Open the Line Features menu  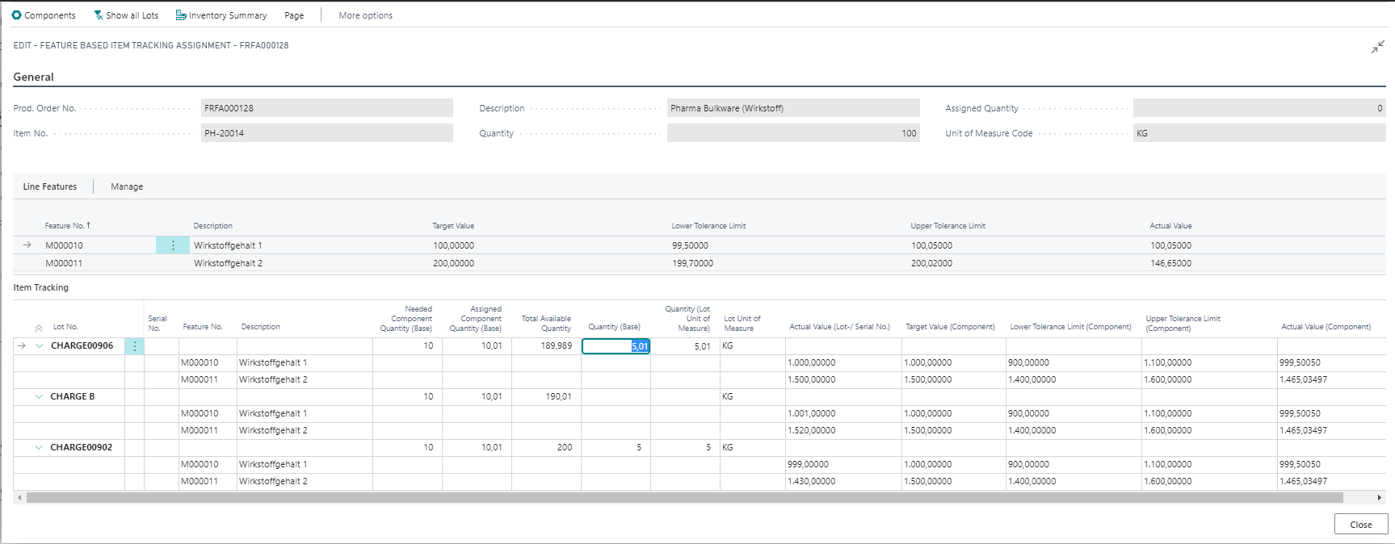(x=50, y=186)
